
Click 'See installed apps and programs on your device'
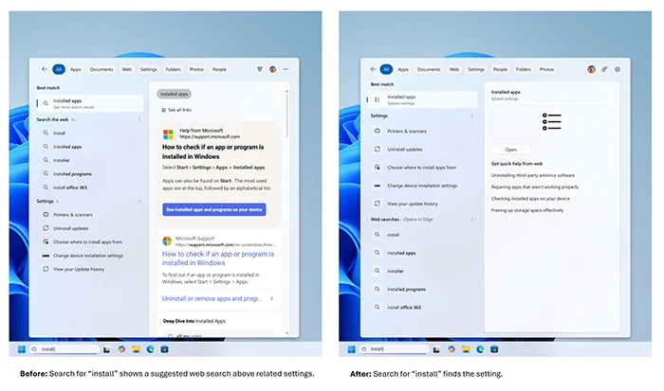[214, 209]
